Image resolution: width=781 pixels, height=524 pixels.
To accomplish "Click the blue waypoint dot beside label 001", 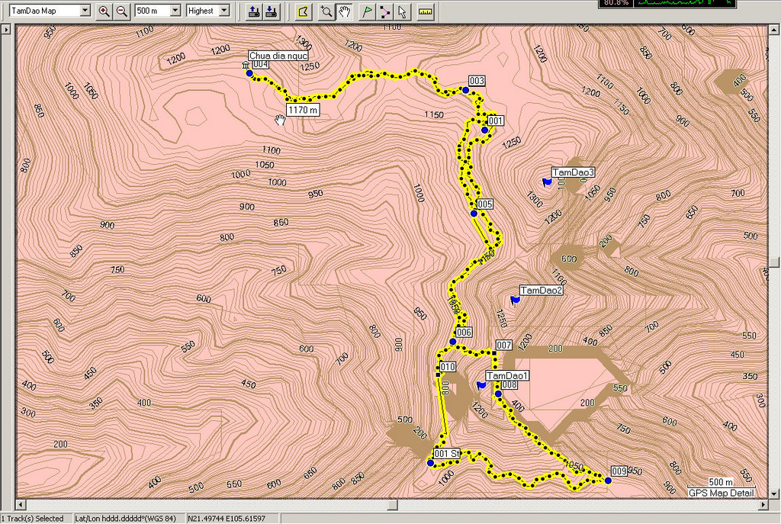I will coord(484,130).
